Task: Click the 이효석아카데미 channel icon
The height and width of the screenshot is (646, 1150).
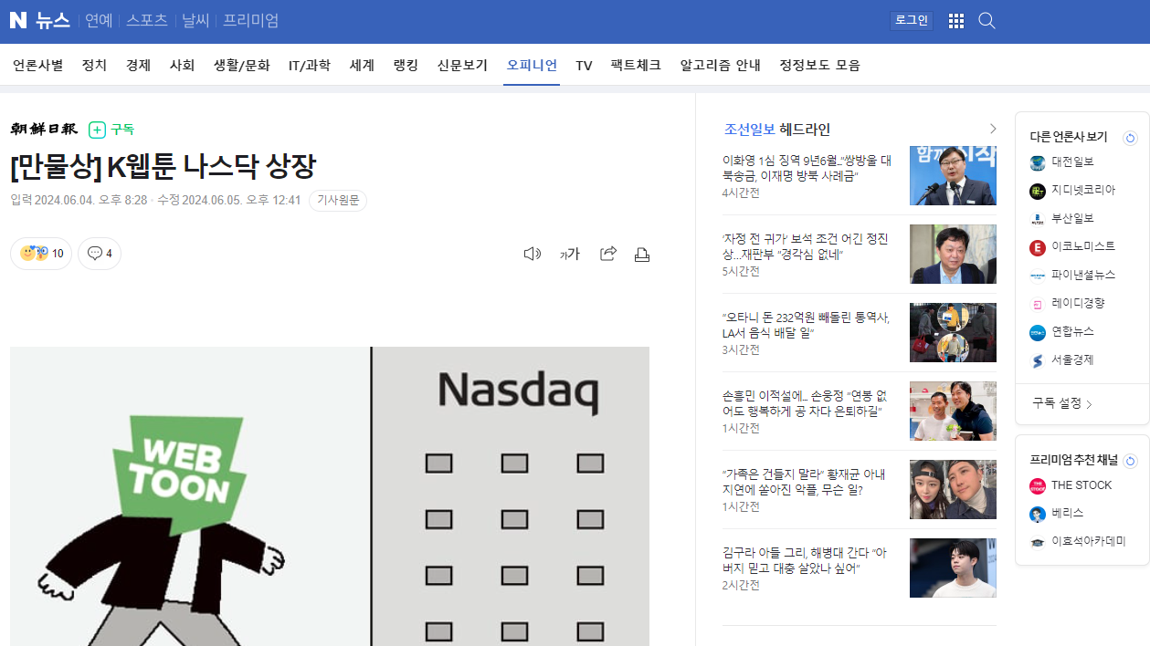Action: [1038, 542]
